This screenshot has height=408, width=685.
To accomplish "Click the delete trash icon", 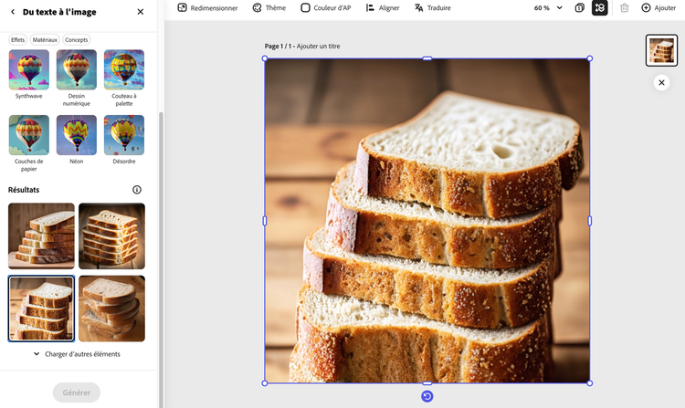I will [625, 8].
